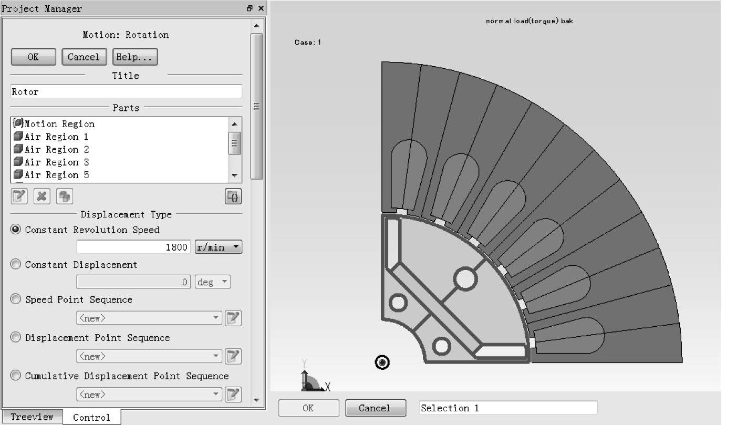Click the delete part X icon
Screen dimensions: 737x425
click(42, 196)
